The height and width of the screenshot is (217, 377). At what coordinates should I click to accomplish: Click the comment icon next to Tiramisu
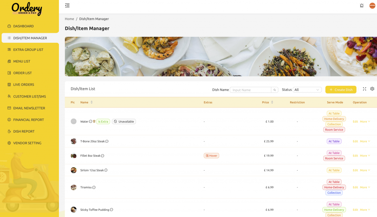point(94,188)
